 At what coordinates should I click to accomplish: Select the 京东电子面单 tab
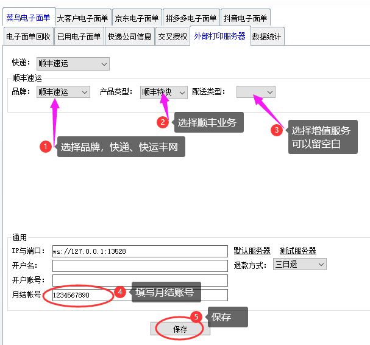[x=137, y=19]
